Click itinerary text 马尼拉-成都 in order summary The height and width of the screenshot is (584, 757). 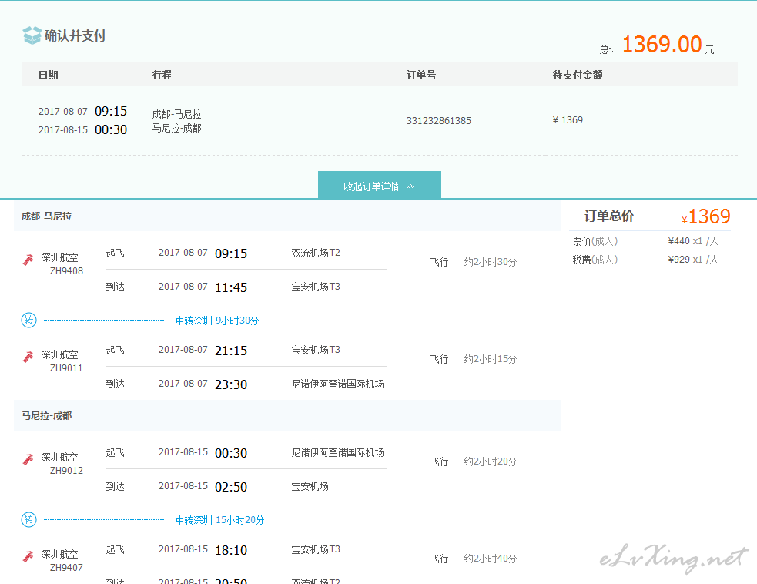pyautogui.click(x=176, y=128)
